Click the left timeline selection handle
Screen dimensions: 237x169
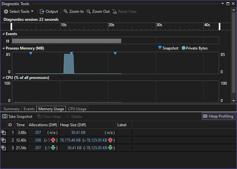point(11,27)
